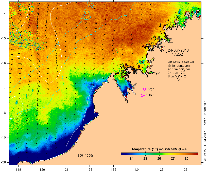Click the cyan bathymetry legend line
Screen dimensions: 208x172
coord(82,158)
